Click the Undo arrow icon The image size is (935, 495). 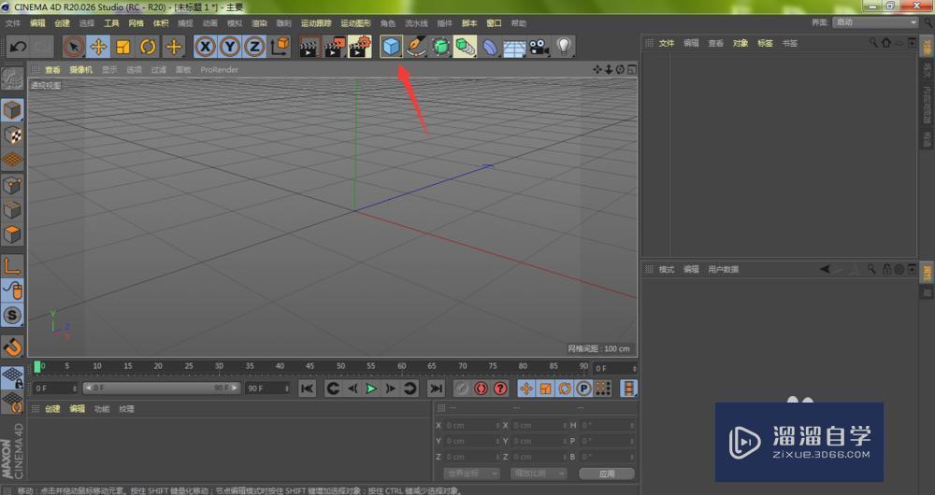pyautogui.click(x=18, y=46)
